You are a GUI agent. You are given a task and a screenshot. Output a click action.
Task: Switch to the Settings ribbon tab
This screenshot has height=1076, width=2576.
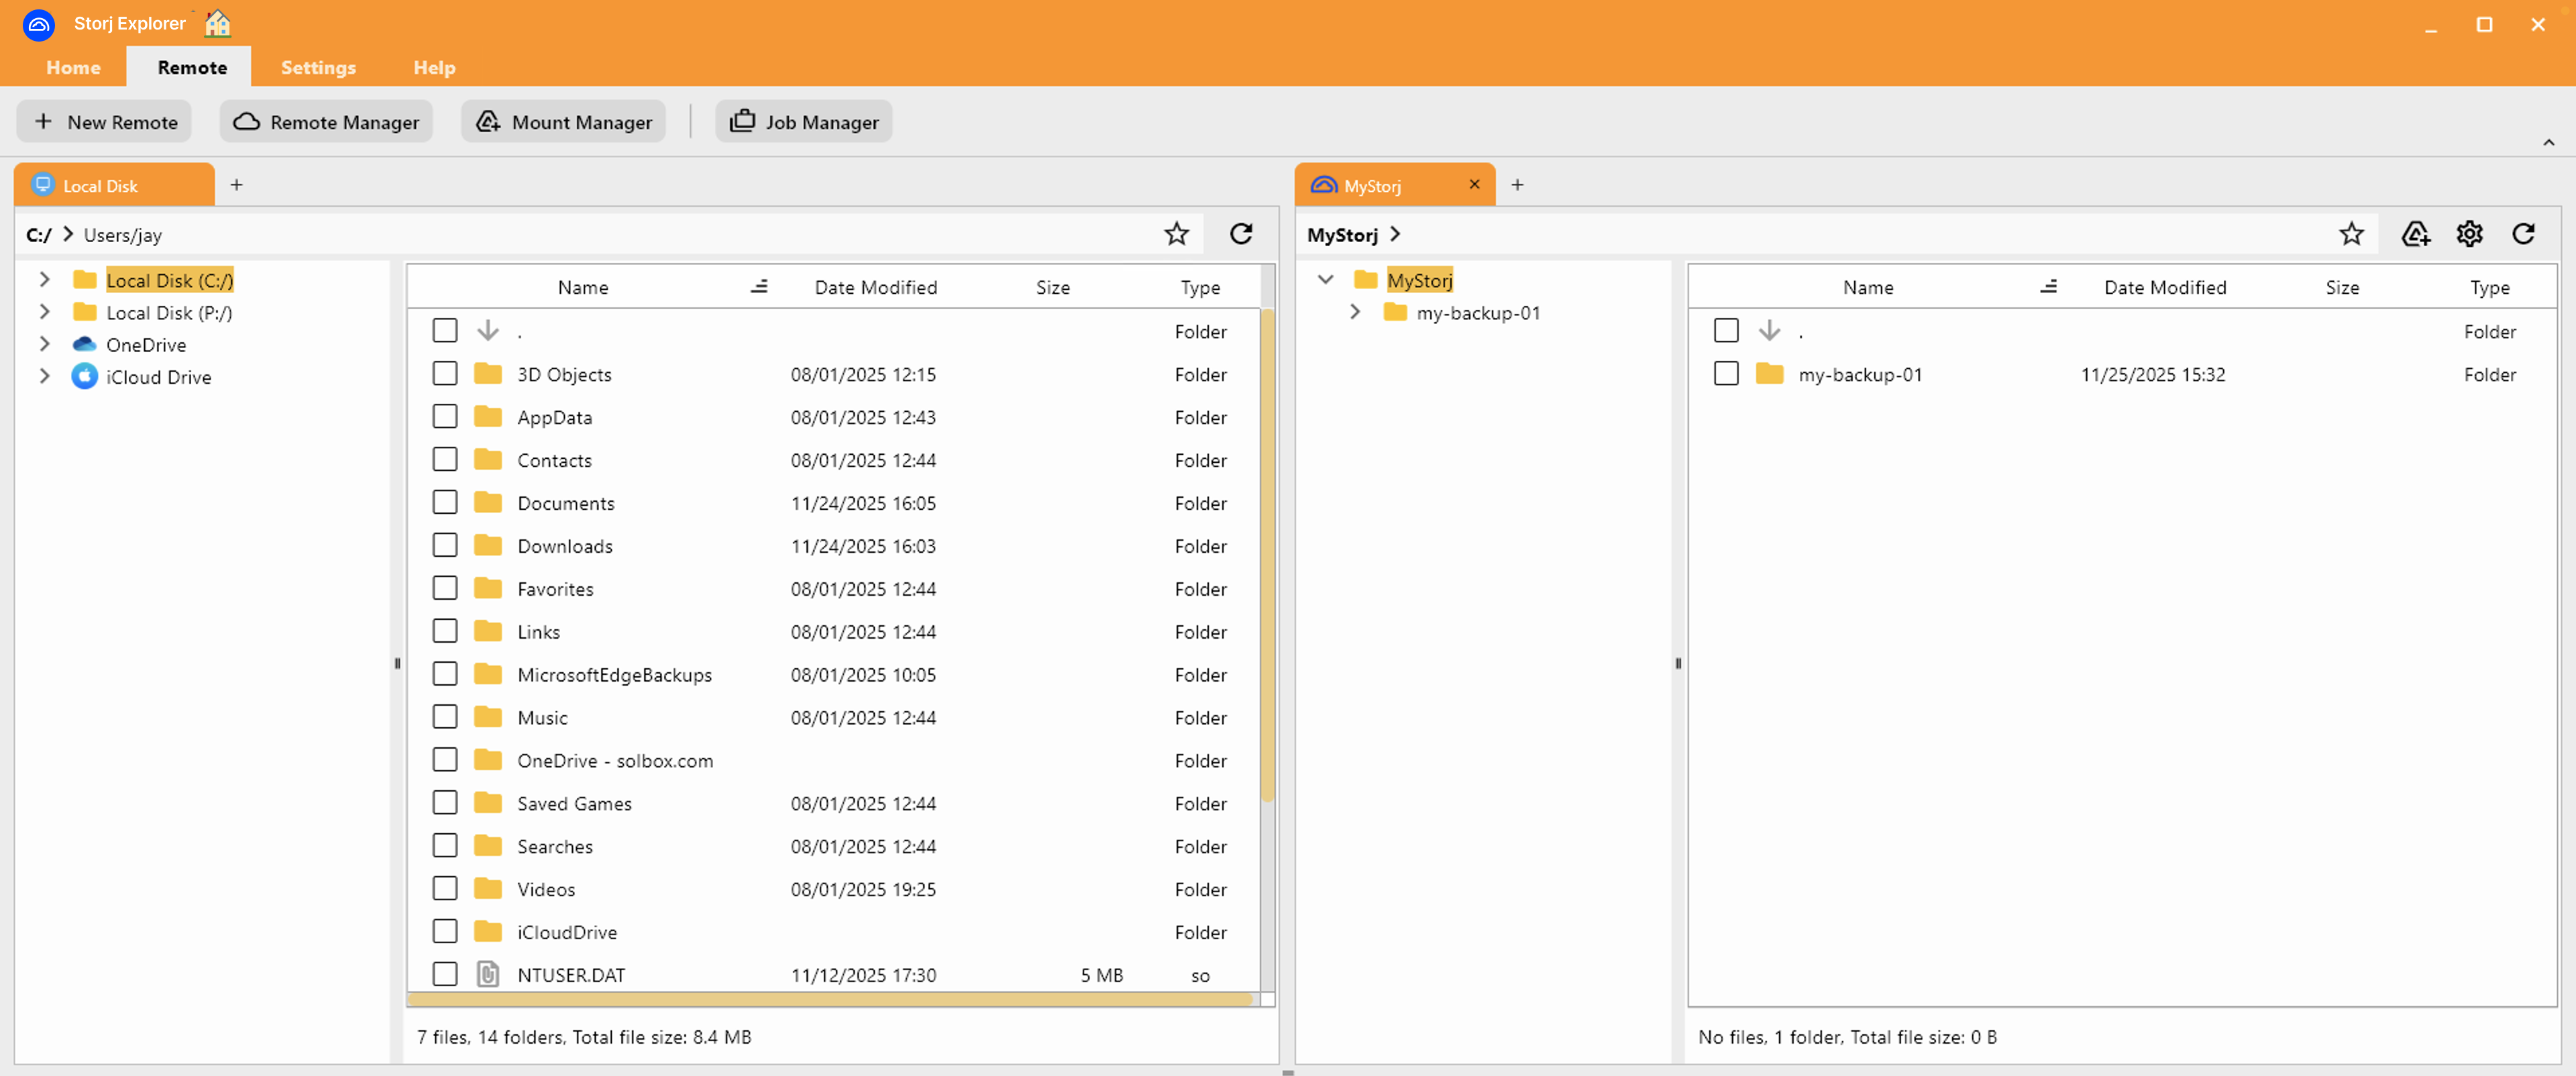click(x=318, y=67)
